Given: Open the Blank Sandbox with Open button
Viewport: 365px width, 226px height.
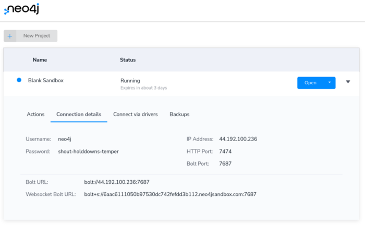Looking at the screenshot, I should pos(310,83).
